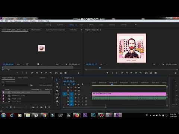
Task: Add marker on the timeline
Action: point(78,84)
